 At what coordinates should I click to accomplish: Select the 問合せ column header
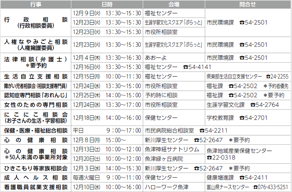click(249, 4)
